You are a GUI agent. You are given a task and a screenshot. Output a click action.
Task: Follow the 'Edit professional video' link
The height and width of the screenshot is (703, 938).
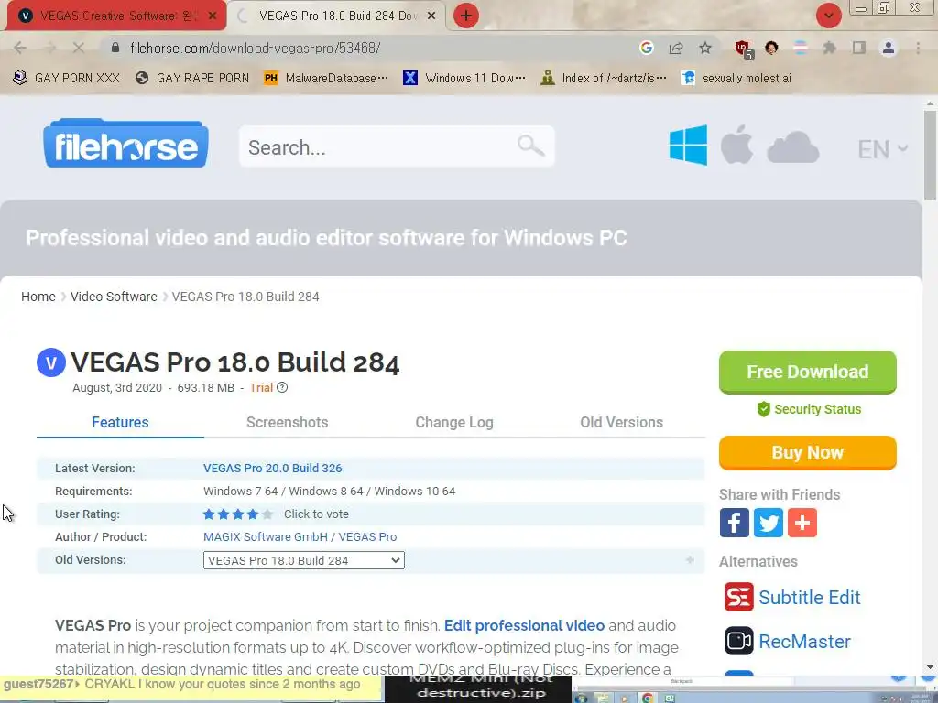[524, 625]
